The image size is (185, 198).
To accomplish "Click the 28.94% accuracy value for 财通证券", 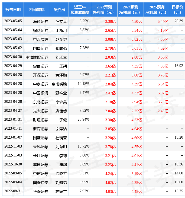I will [83, 120].
